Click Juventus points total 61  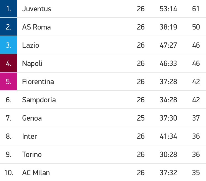[196, 9]
